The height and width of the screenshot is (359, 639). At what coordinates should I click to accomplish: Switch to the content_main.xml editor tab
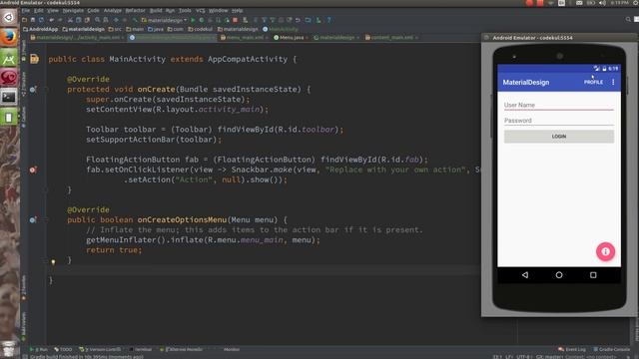391,38
